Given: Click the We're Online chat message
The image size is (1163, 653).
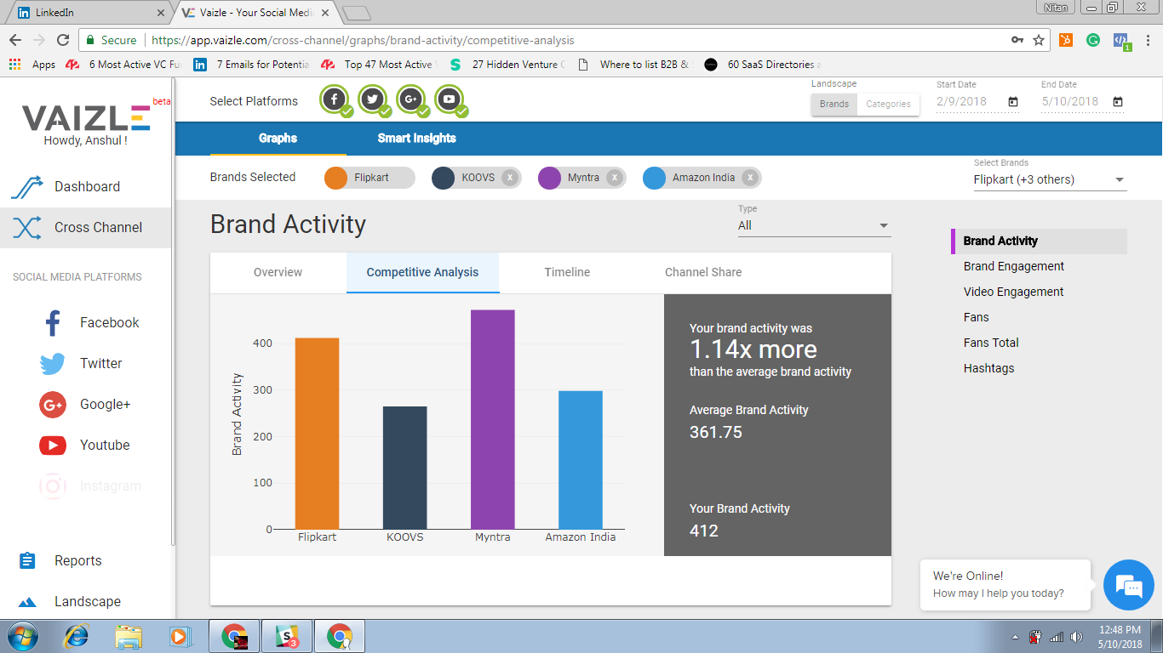Looking at the screenshot, I should [x=1005, y=584].
